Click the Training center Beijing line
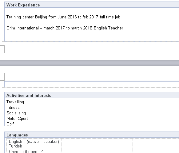This screenshot has width=179, height=153. coord(63,17)
